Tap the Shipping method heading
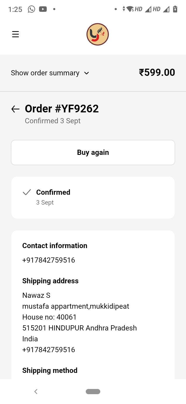Image resolution: width=186 pixels, height=404 pixels. 50,370
